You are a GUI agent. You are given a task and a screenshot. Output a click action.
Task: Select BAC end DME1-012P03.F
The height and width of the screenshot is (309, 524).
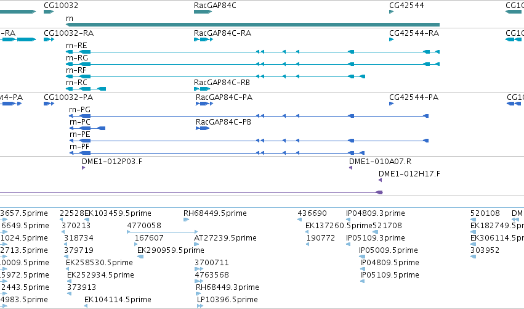click(111, 162)
